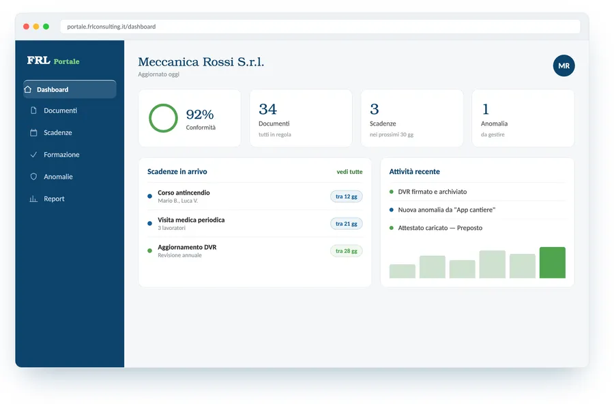Click the 'tra 28 gg' badge
Screen dimensions: 614x404
346,250
